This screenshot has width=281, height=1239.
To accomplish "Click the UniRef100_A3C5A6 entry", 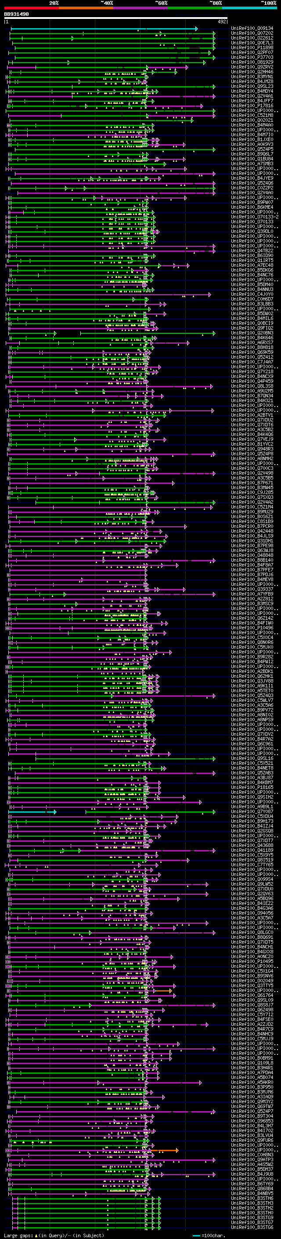I will (252, 705).
